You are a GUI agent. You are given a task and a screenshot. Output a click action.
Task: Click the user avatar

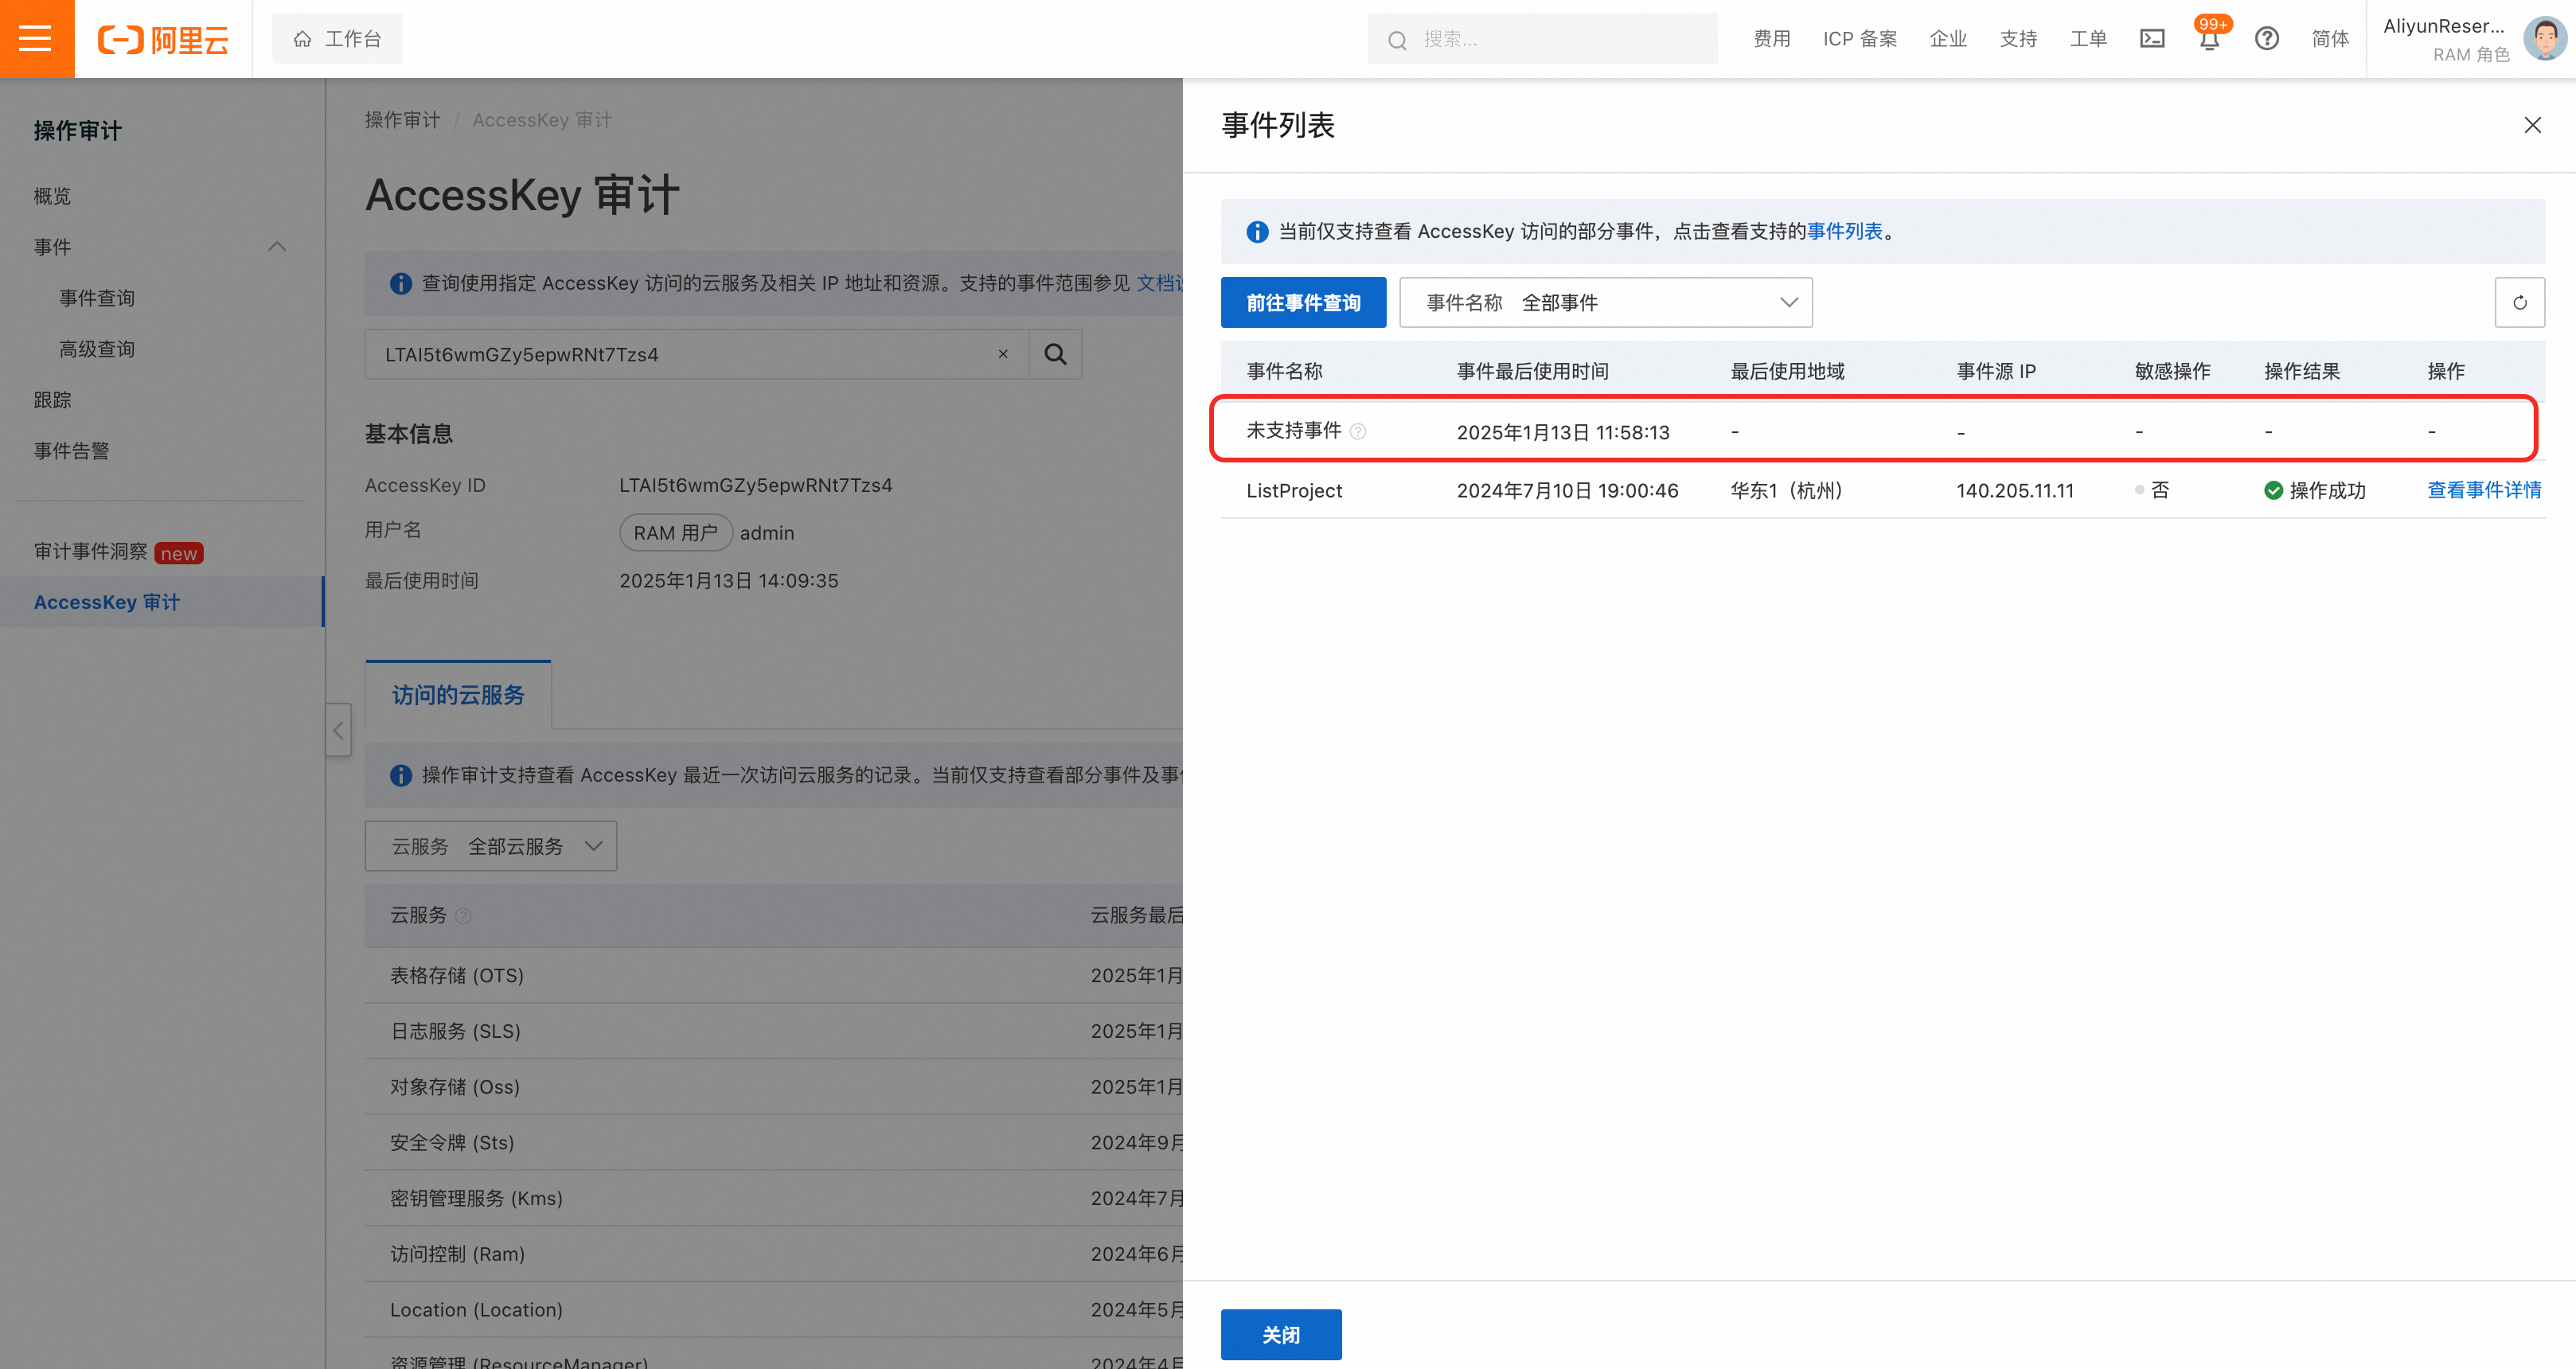[x=2545, y=39]
